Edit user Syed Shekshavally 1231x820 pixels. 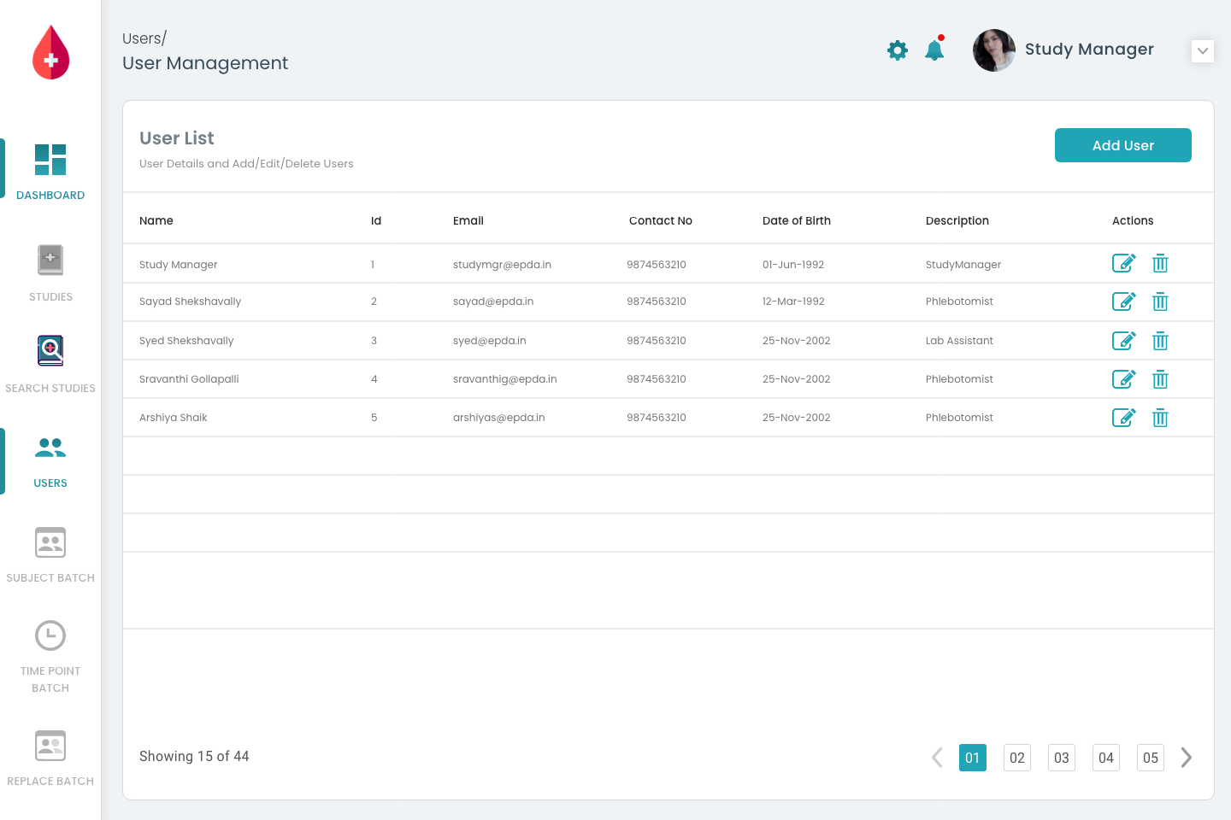tap(1123, 341)
